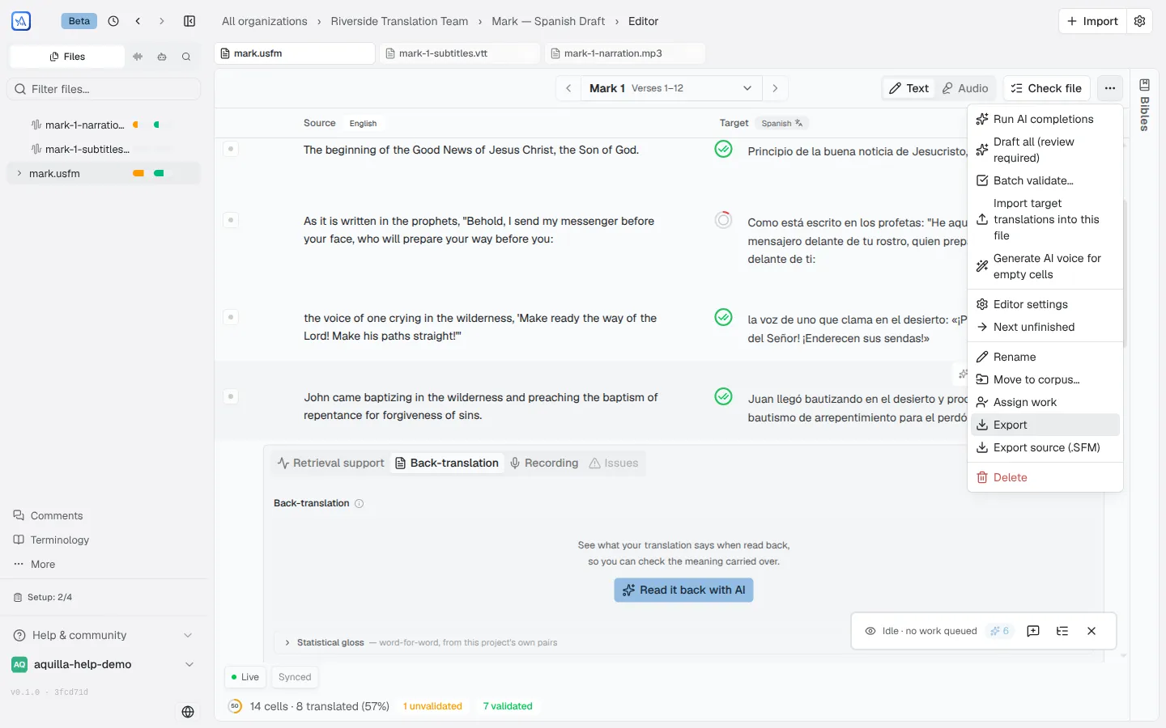Click Read it back with AI
The image size is (1166, 728).
(x=683, y=590)
